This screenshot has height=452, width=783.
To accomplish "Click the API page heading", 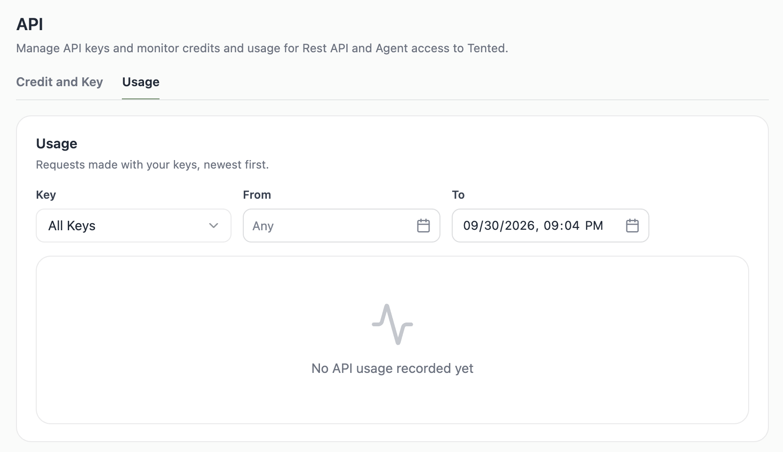I will point(30,24).
